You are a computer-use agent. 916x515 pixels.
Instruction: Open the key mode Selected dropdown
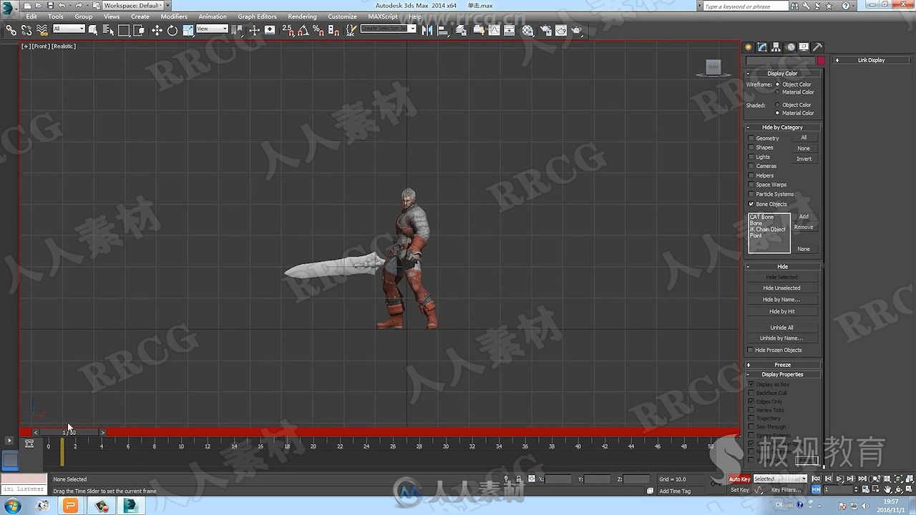click(780, 479)
